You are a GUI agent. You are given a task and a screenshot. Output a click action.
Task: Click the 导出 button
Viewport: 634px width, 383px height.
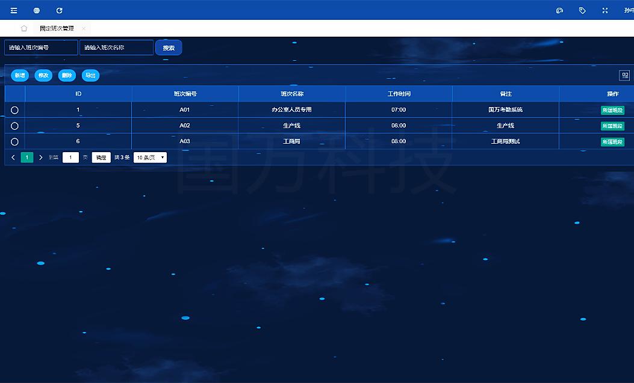(x=90, y=76)
